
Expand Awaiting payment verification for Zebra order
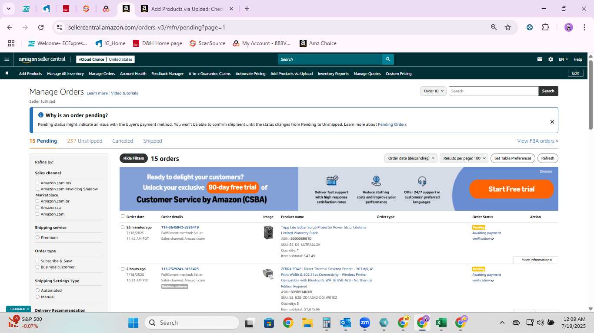[x=492, y=281]
